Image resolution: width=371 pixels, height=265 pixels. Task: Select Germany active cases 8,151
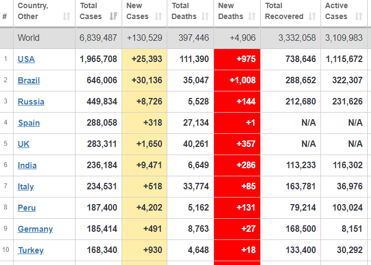352,229
